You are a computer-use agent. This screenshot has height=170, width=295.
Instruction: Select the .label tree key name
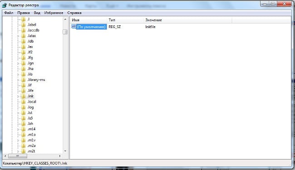pos(32,24)
